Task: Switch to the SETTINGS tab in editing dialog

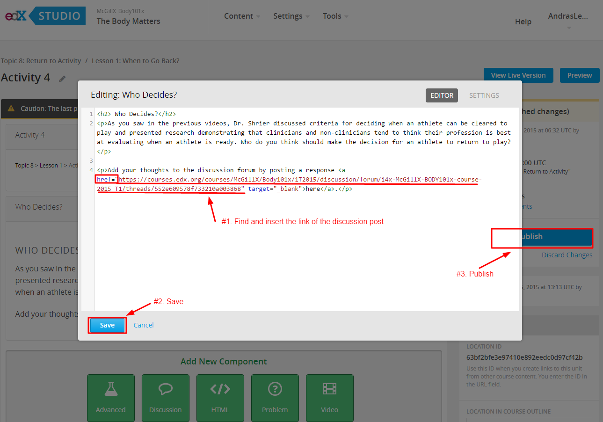Action: pos(484,95)
